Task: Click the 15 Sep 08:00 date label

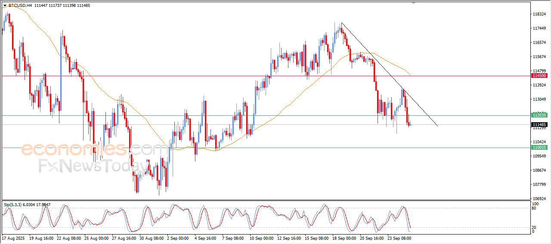Action: tap(316, 238)
